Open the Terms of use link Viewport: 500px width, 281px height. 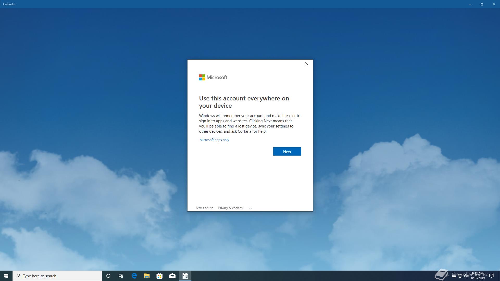point(204,208)
